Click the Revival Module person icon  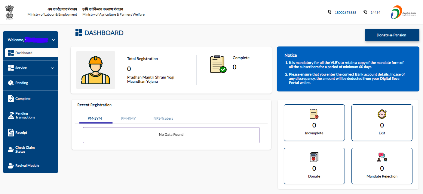tap(11, 166)
